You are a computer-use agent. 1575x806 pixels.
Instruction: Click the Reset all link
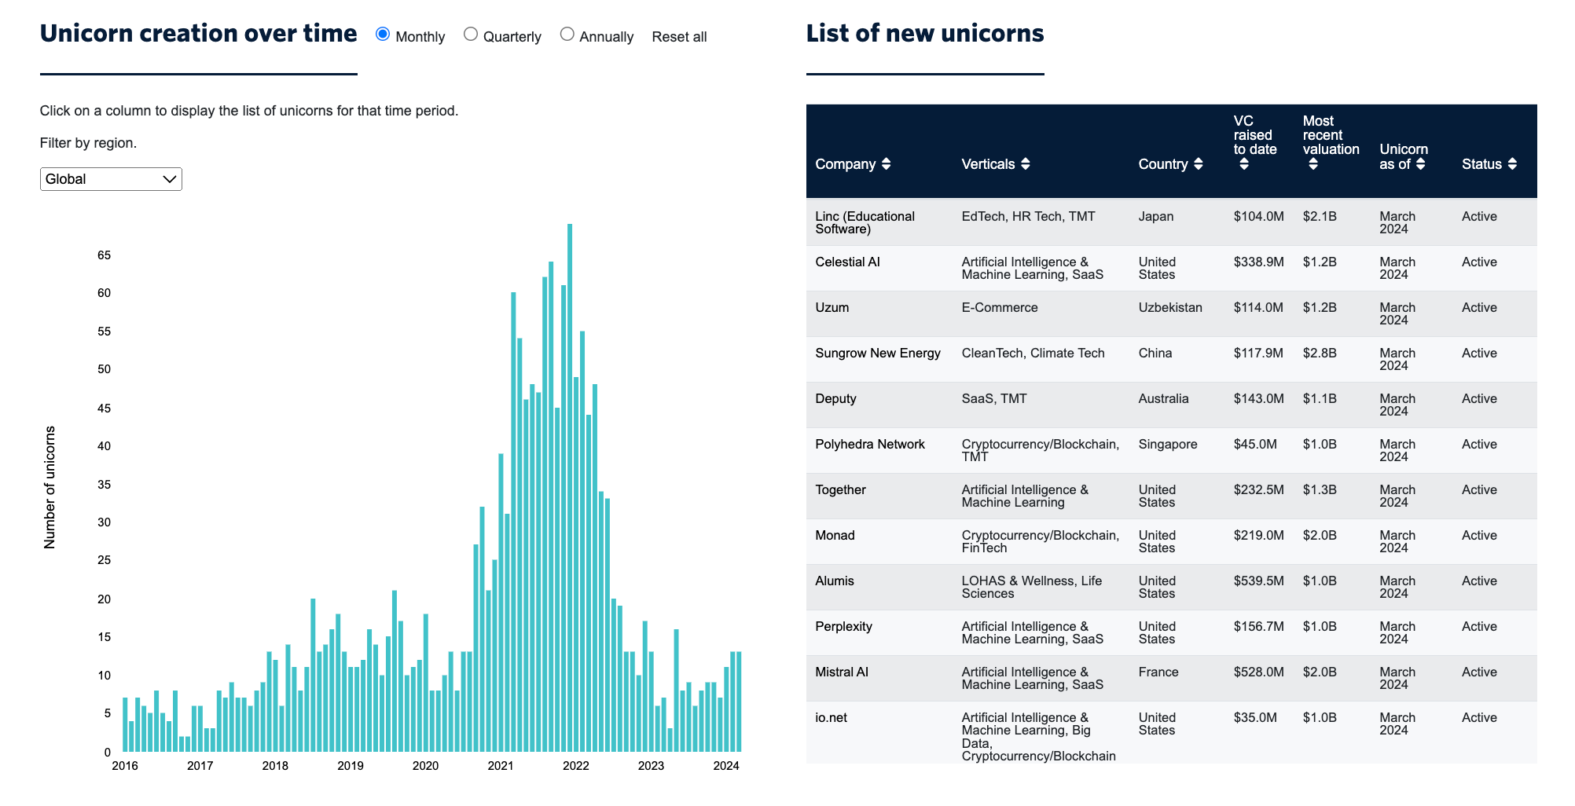pyautogui.click(x=679, y=37)
